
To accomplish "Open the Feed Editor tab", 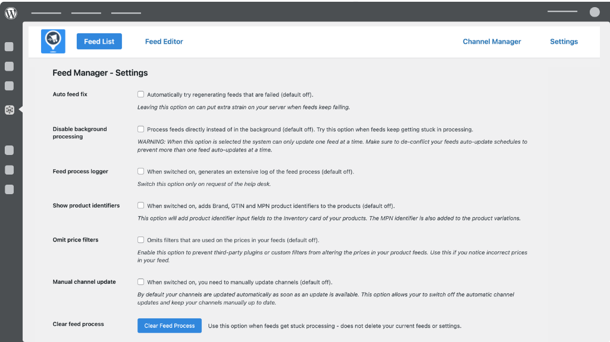I will 164,42.
